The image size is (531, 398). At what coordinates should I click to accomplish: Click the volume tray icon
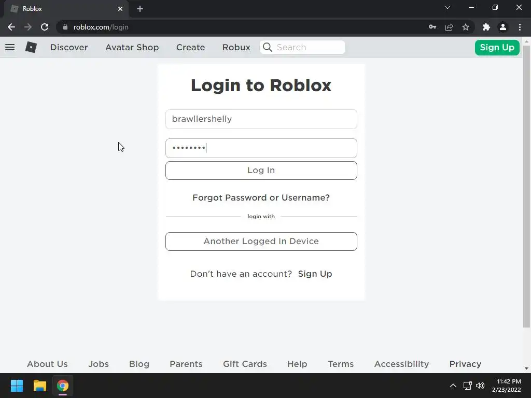coord(480,386)
